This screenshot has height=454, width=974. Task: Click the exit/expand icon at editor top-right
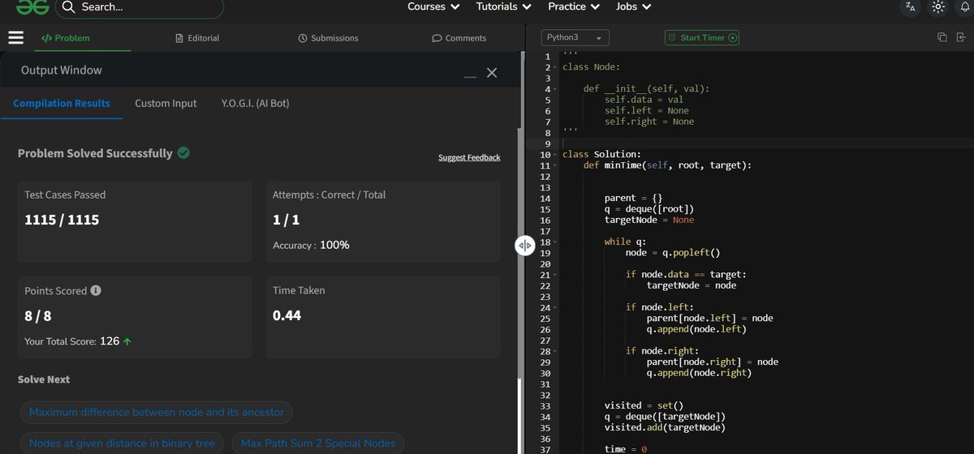tap(962, 37)
